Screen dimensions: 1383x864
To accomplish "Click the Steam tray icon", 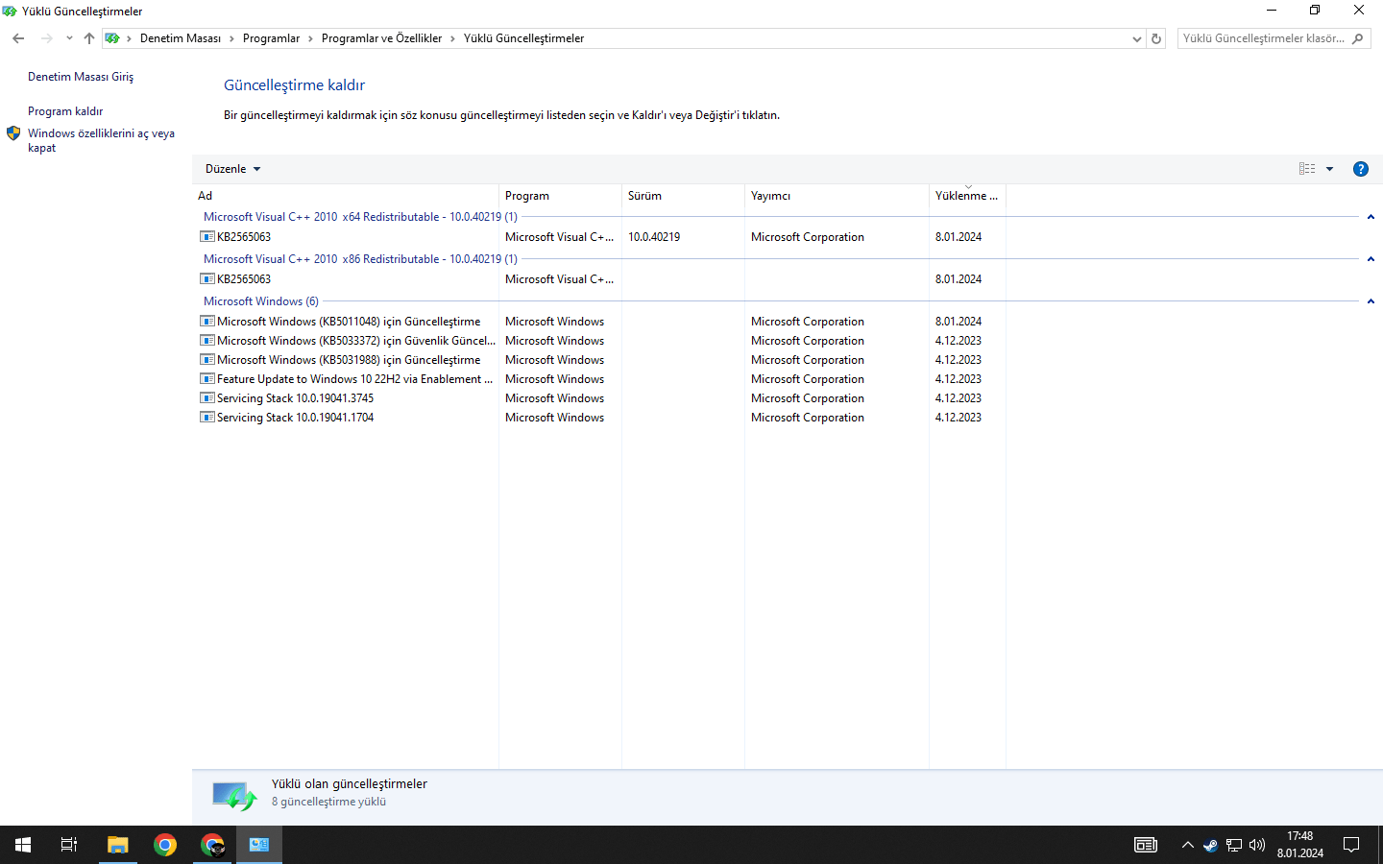I will [x=1210, y=845].
